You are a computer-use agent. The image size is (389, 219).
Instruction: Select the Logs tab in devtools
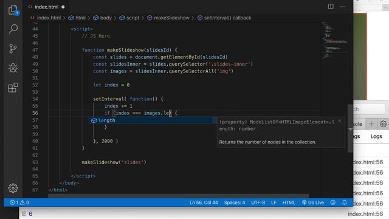pos(376,136)
